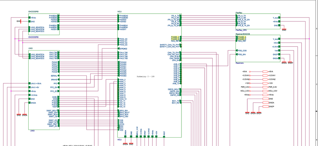This screenshot has height=146, width=318.
Task: Click the EIRQ#22 pin on MCU block
Action: coord(123,49)
